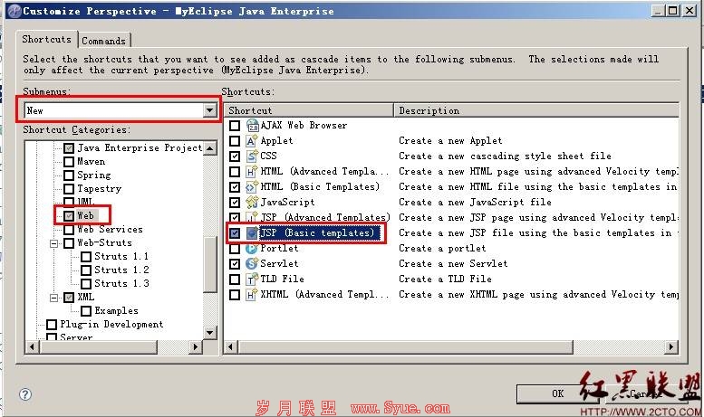Switch to the Commands tab
Image resolution: width=704 pixels, height=417 pixels.
pos(103,41)
